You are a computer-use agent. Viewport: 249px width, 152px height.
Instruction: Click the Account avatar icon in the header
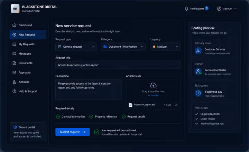click(219, 9)
